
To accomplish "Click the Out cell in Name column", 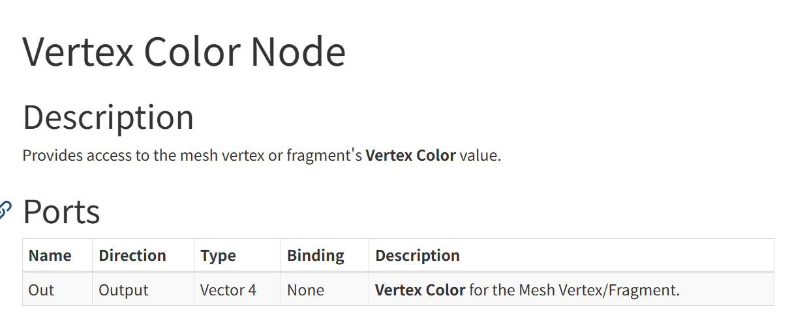I will pyautogui.click(x=41, y=290).
